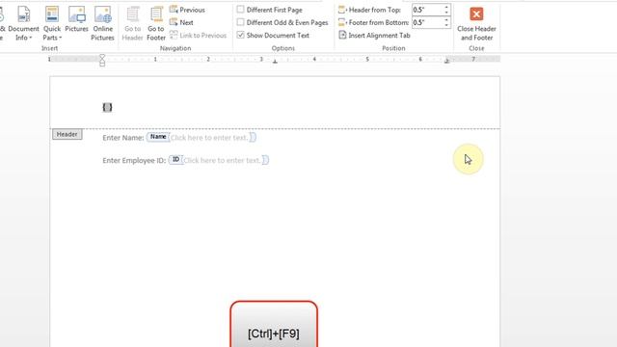The width and height of the screenshot is (617, 347).
Task: Click the Footer from Bottom icon
Action: click(342, 22)
